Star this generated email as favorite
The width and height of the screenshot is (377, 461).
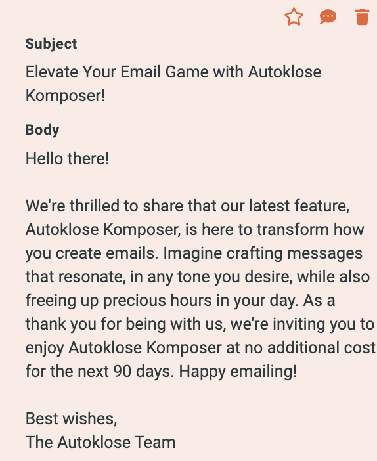[x=294, y=17]
